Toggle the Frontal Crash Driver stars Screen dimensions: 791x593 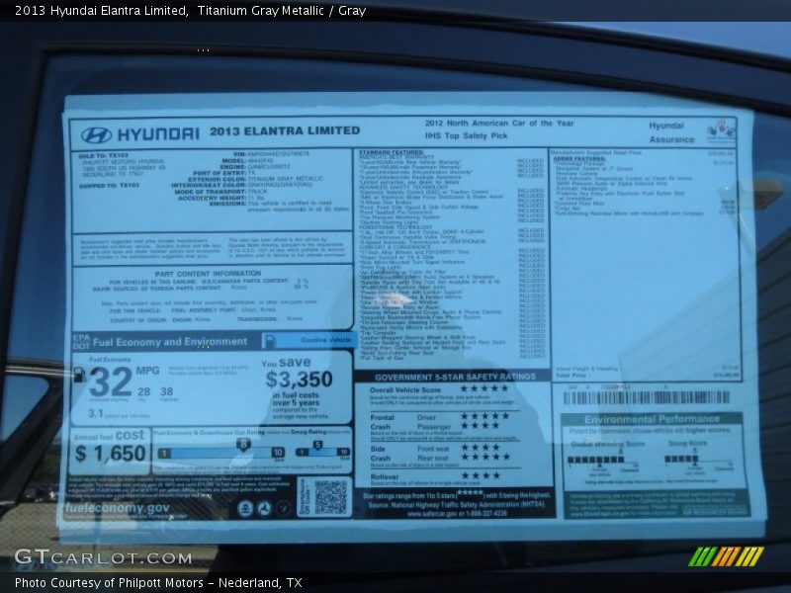pyautogui.click(x=484, y=417)
